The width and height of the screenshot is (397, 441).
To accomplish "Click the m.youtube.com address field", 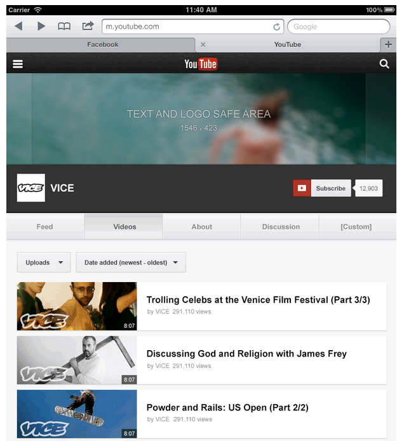I will tap(192, 27).
